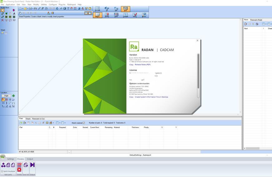Image resolution: width=272 pixels, height=177 pixels.
Task: Toggle the snap-to-end location mode icon
Action: click(3, 100)
